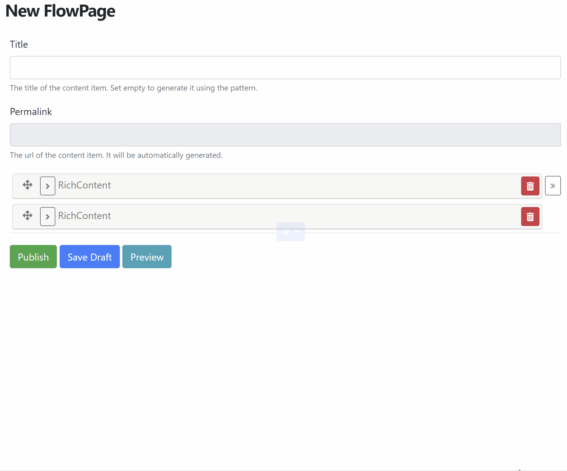Delete the first RichContent widget using its trash icon
The width and height of the screenshot is (567, 471).
coord(530,186)
